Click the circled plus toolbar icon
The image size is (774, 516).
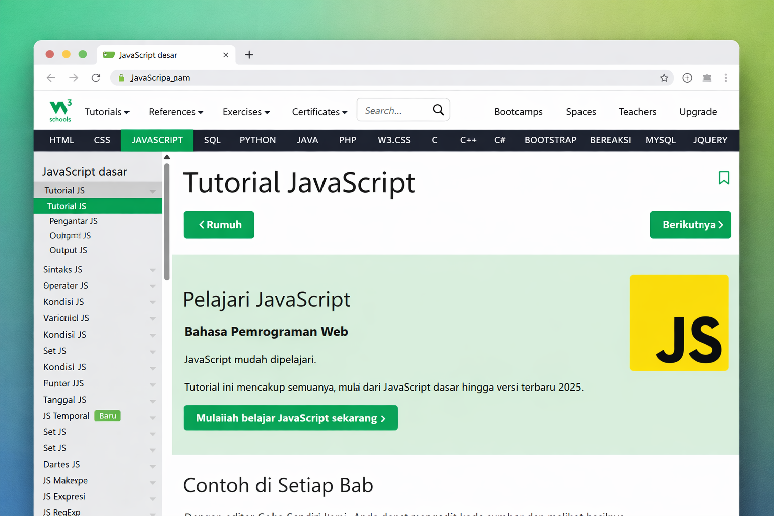[687, 78]
